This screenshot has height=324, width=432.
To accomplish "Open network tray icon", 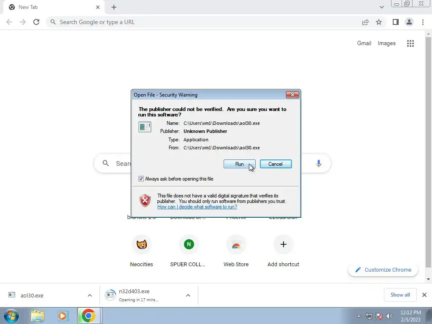I will (369, 316).
